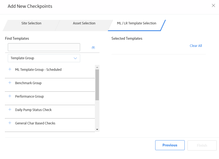This screenshot has height=159, width=219.
Task: Select the ML / LR Template Selection tab
Action: (137, 23)
